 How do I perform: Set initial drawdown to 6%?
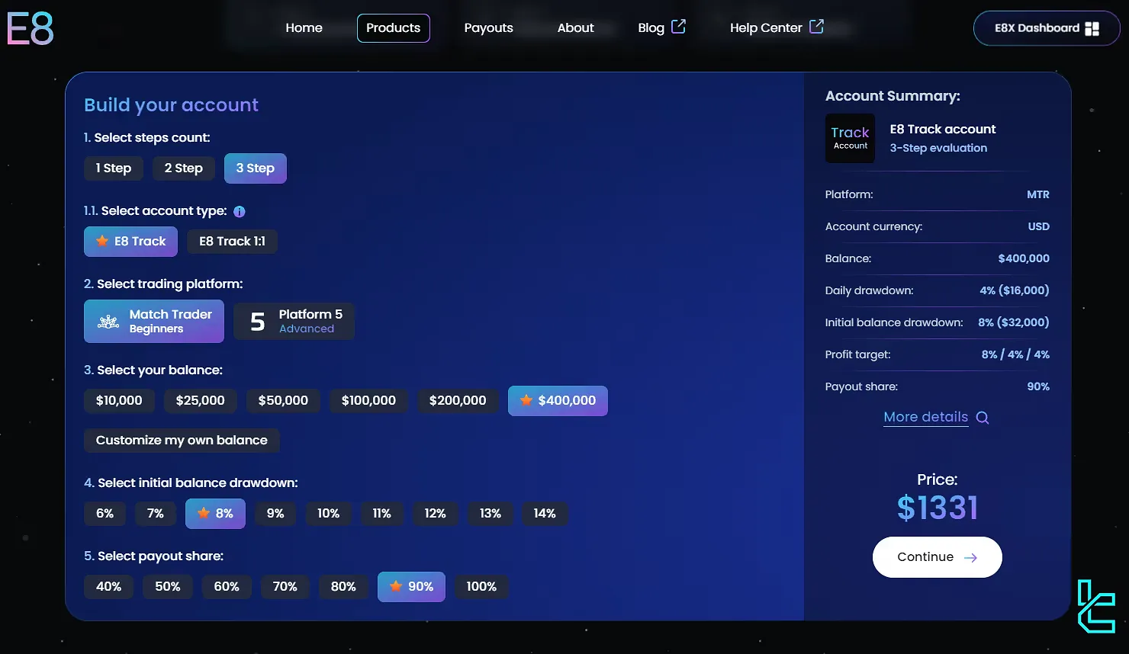[105, 514]
